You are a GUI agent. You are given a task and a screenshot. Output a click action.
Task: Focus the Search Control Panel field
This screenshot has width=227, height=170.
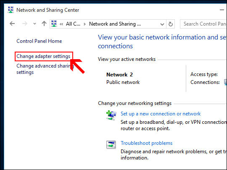click(x=203, y=24)
